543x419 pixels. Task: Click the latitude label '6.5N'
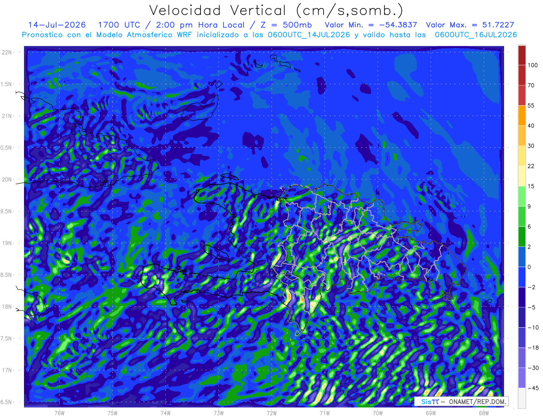point(7,402)
